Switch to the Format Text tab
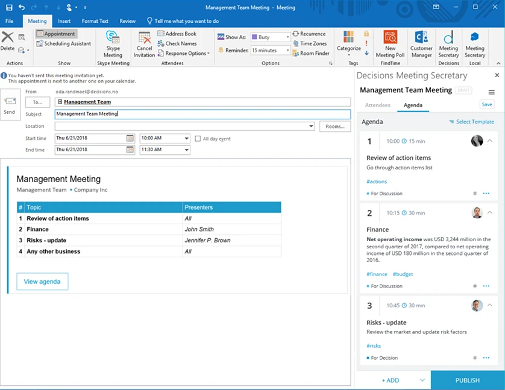This screenshot has width=505, height=390. pos(95,21)
